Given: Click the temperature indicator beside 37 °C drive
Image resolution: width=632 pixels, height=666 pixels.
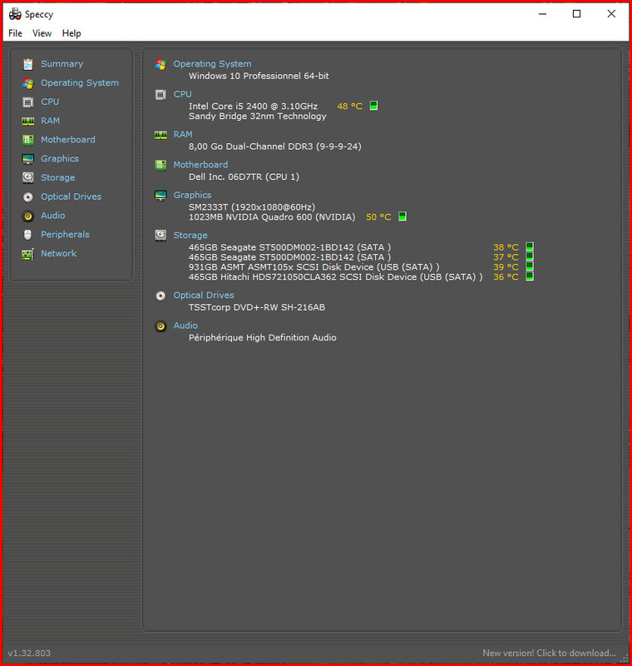Looking at the screenshot, I should [530, 256].
